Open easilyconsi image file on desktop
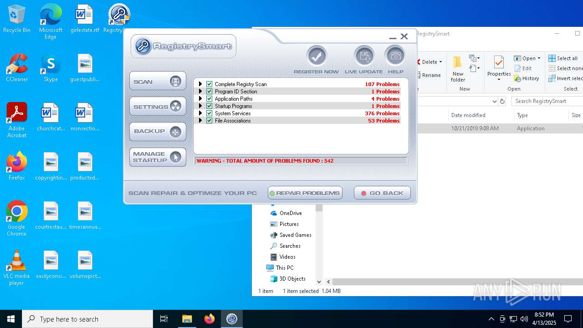The height and width of the screenshot is (328, 583). (x=51, y=265)
